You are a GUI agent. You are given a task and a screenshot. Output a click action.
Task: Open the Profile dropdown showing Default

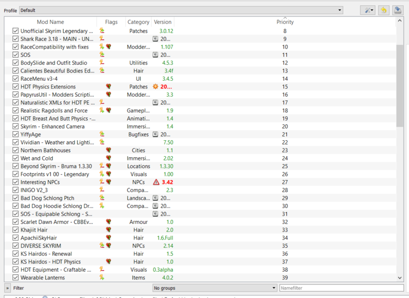pos(181,10)
